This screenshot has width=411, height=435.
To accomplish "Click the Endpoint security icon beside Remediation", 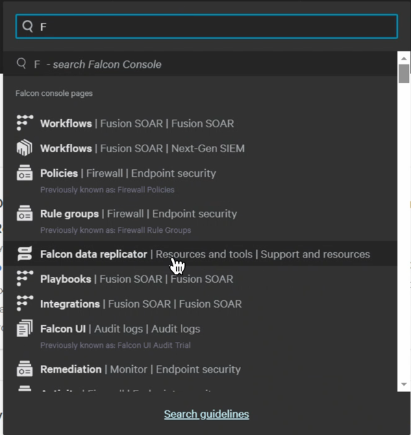I will 25,369.
